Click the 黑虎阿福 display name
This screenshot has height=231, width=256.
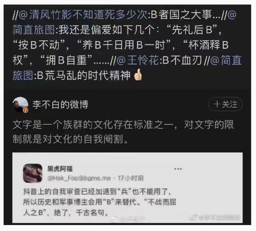click(x=60, y=169)
